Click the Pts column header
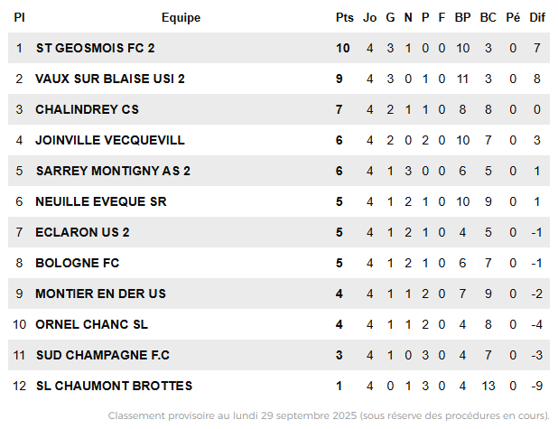 (x=344, y=17)
